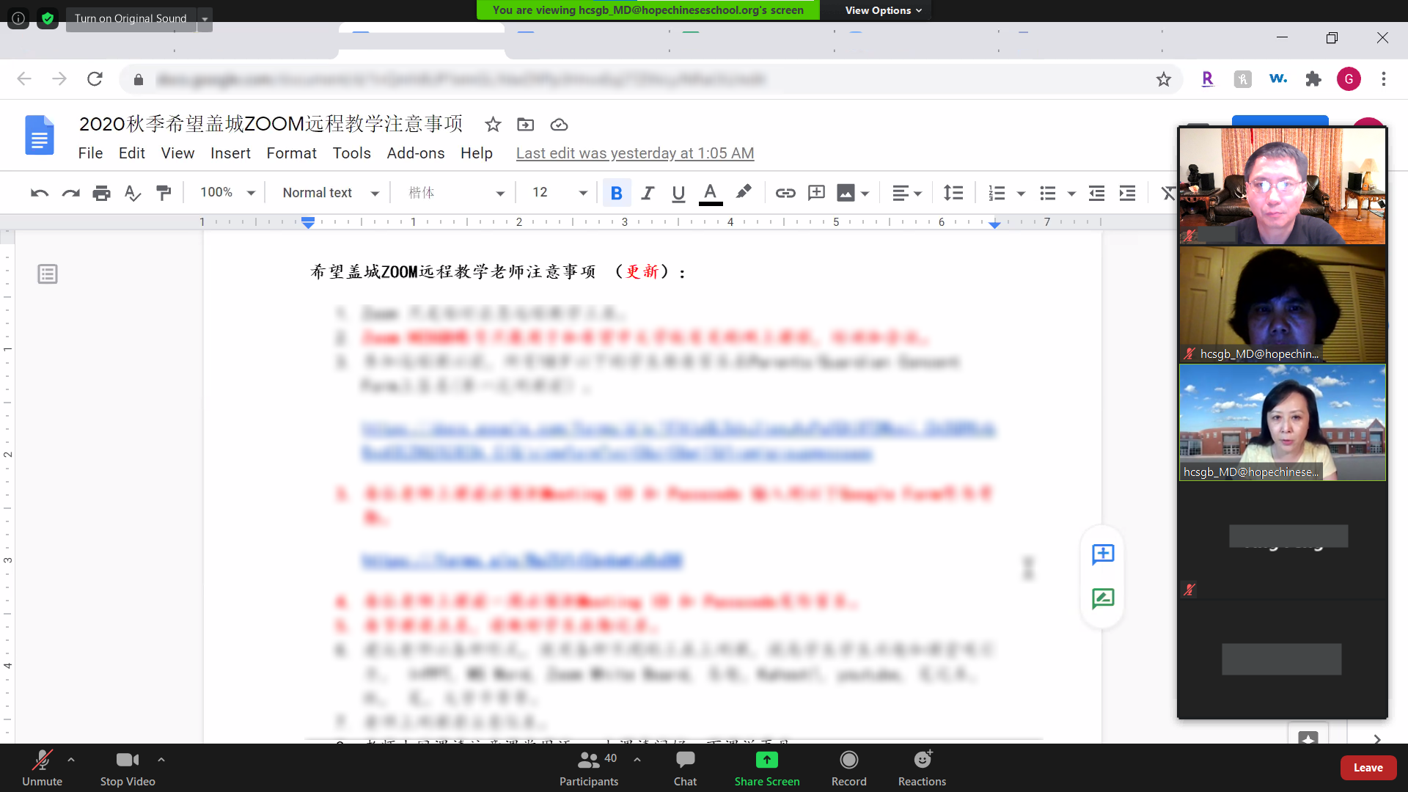Image resolution: width=1408 pixels, height=792 pixels.
Task: Unmute the Zoom microphone
Action: [42, 767]
